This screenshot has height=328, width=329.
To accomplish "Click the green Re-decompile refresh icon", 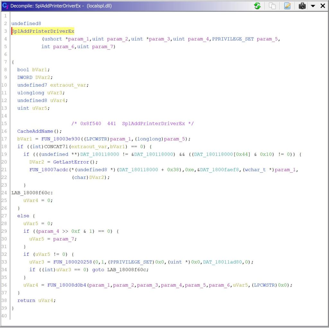I will [x=257, y=6].
